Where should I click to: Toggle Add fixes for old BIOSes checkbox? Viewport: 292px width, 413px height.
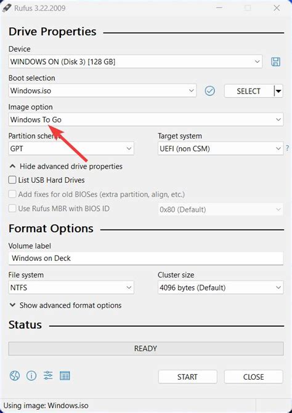point(12,194)
